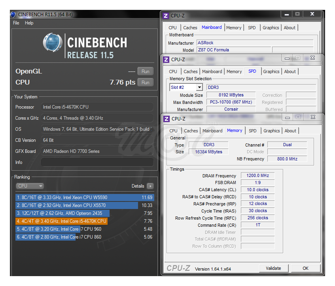Open the Ranking CPU dropdown
Image resolution: width=335 pixels, height=286 pixels.
[x=30, y=186]
